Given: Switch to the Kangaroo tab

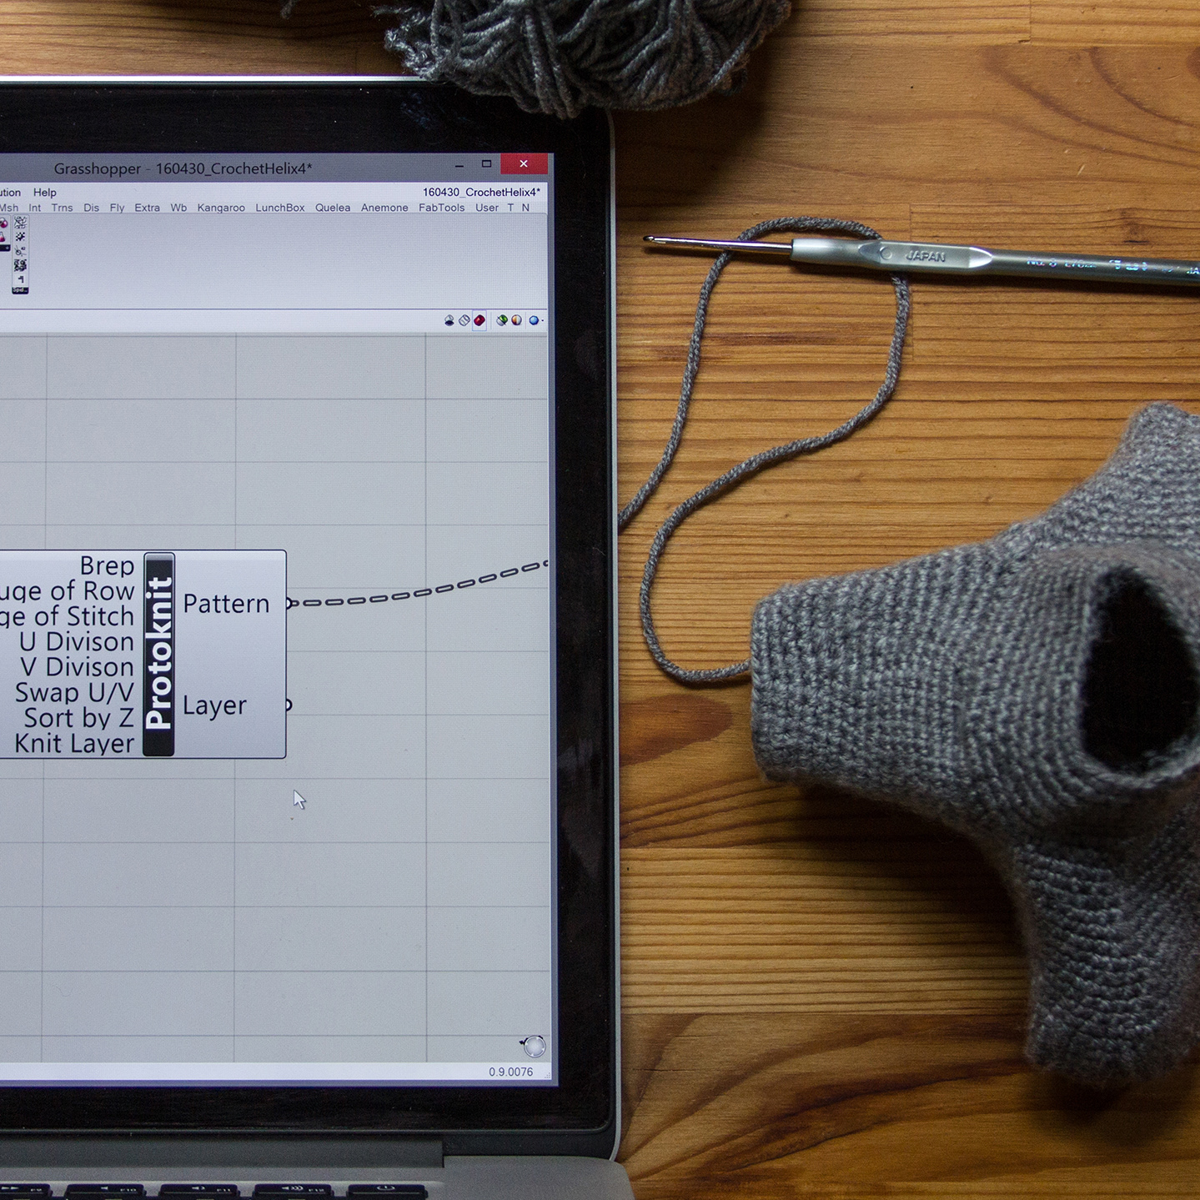Looking at the screenshot, I should [221, 208].
